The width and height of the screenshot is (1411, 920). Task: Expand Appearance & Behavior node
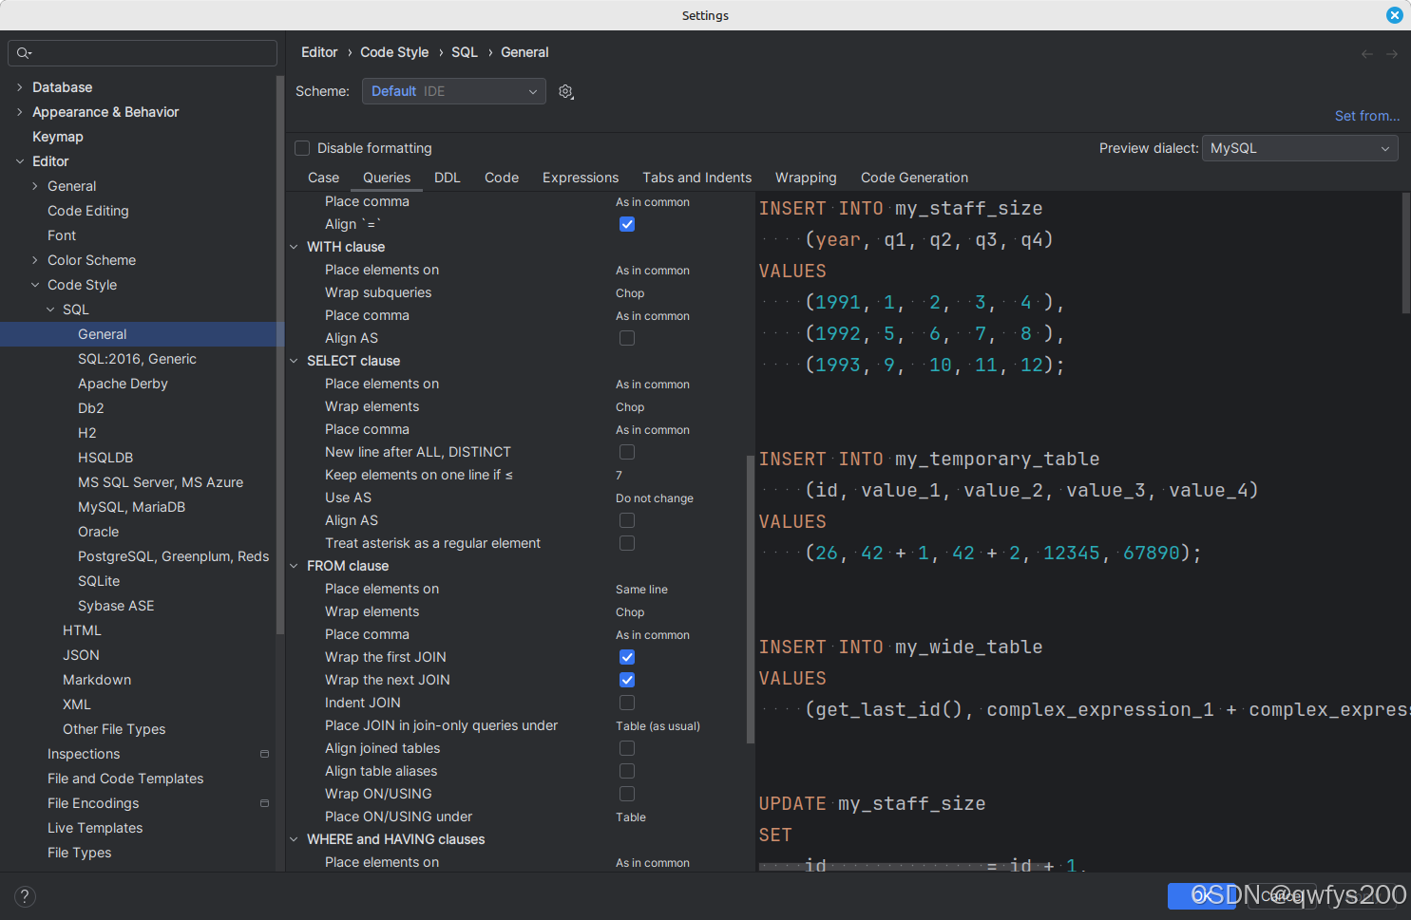20,112
